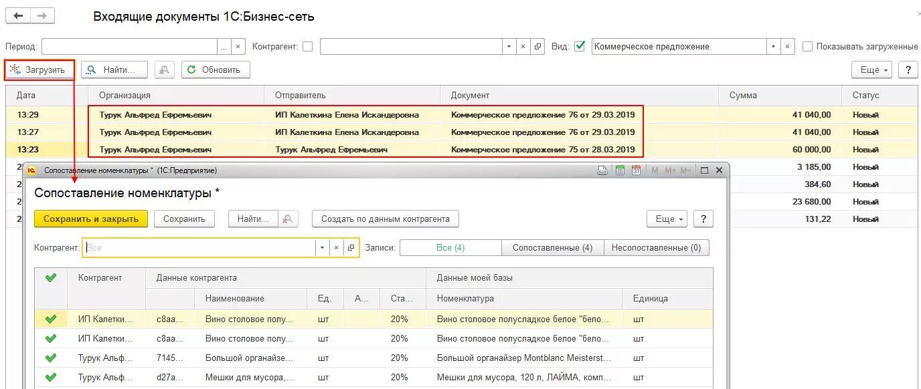Clear the Период field
This screenshot has height=389, width=921.
coord(239,46)
